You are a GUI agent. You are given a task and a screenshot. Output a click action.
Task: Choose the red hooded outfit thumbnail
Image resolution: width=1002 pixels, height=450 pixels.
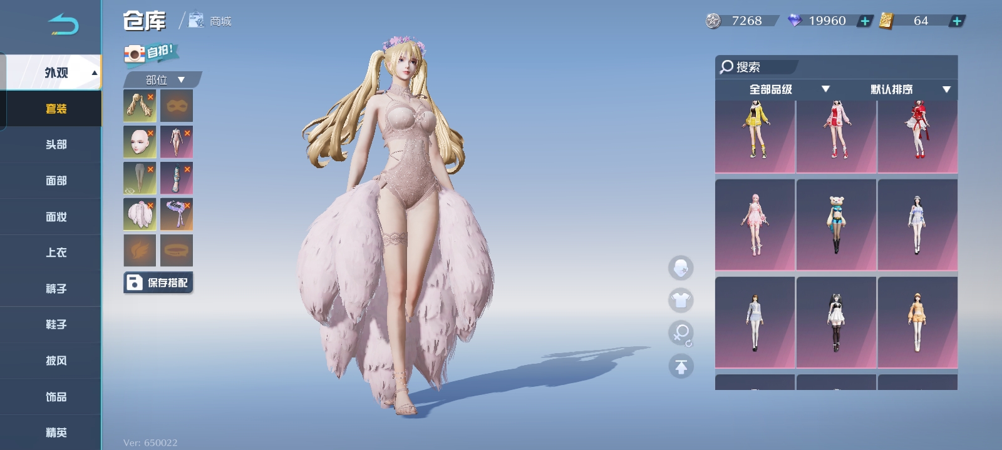(917, 136)
